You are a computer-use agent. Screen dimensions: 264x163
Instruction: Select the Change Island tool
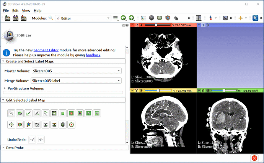click(x=80, y=113)
